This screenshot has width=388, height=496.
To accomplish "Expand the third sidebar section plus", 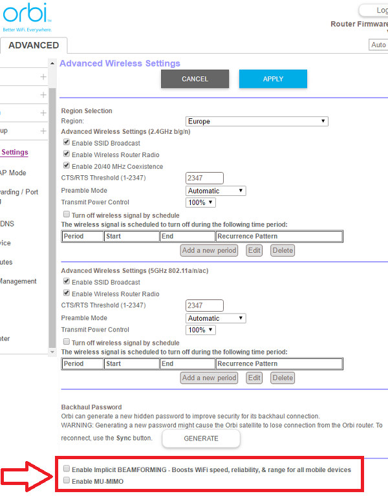I will coord(43,113).
